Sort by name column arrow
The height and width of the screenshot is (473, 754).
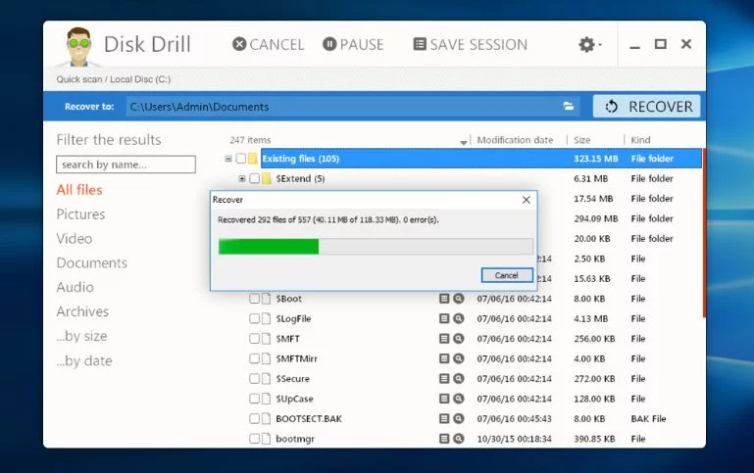463,142
